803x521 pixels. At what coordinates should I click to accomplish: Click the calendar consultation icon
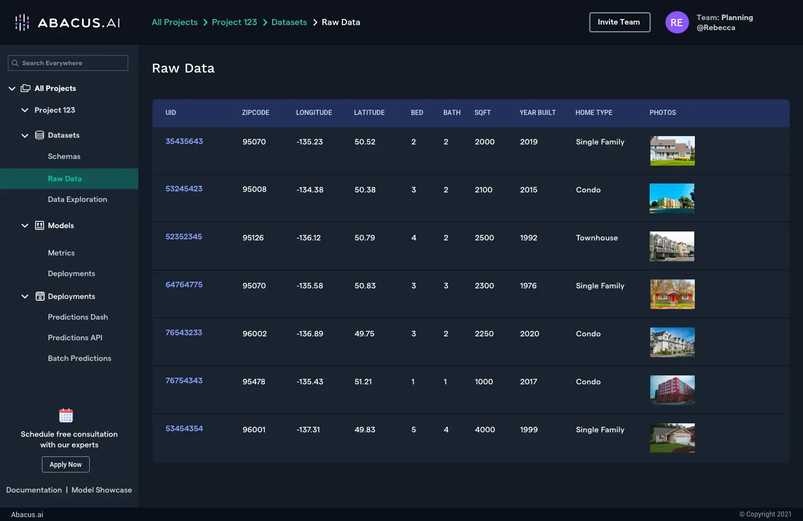pyautogui.click(x=66, y=416)
